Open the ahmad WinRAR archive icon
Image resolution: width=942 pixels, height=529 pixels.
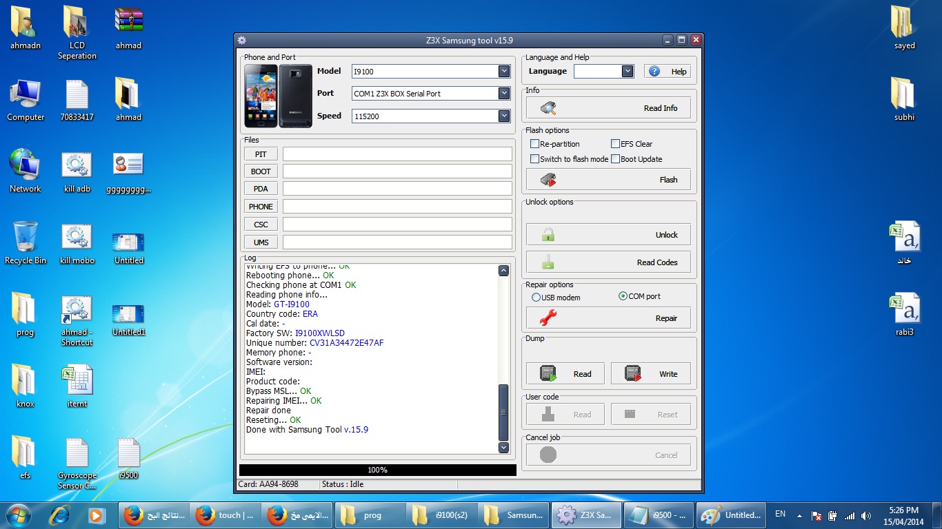pos(129,28)
